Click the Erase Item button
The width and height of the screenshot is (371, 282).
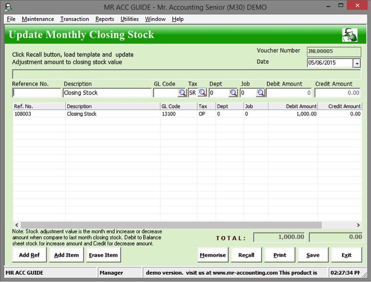point(103,255)
